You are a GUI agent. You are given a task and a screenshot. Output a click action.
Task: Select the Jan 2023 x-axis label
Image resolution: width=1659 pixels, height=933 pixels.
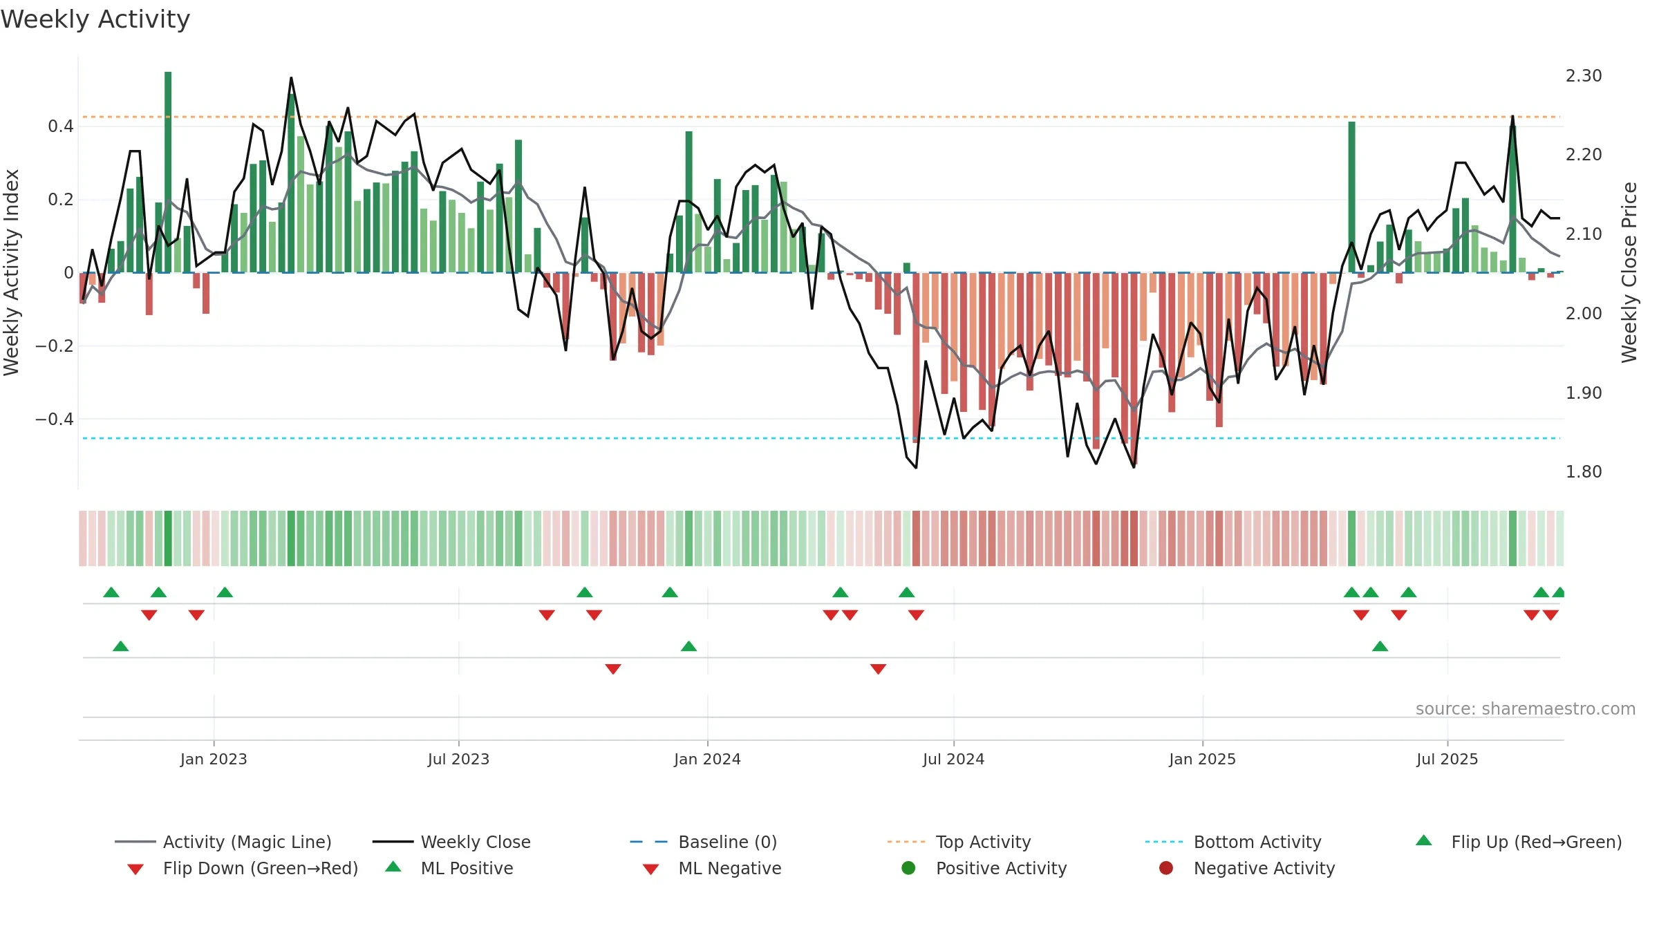[214, 759]
